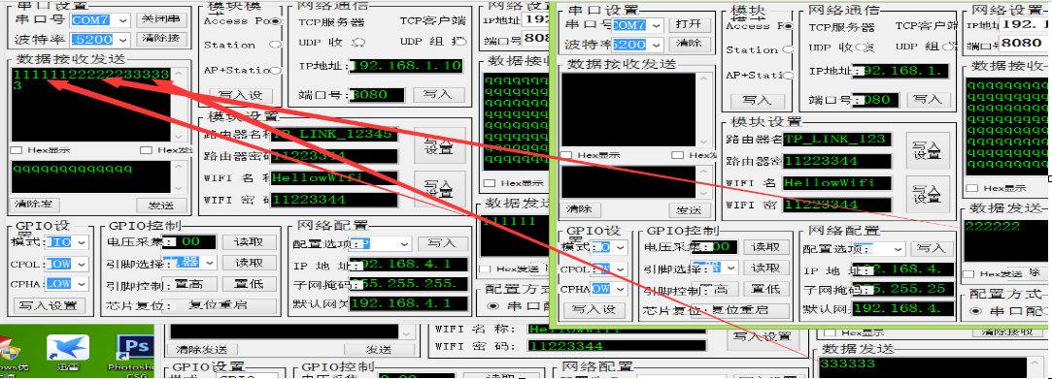This screenshot has height=379, width=1052.
Task: Click 清除发送 button in background window
Action: coord(202,350)
